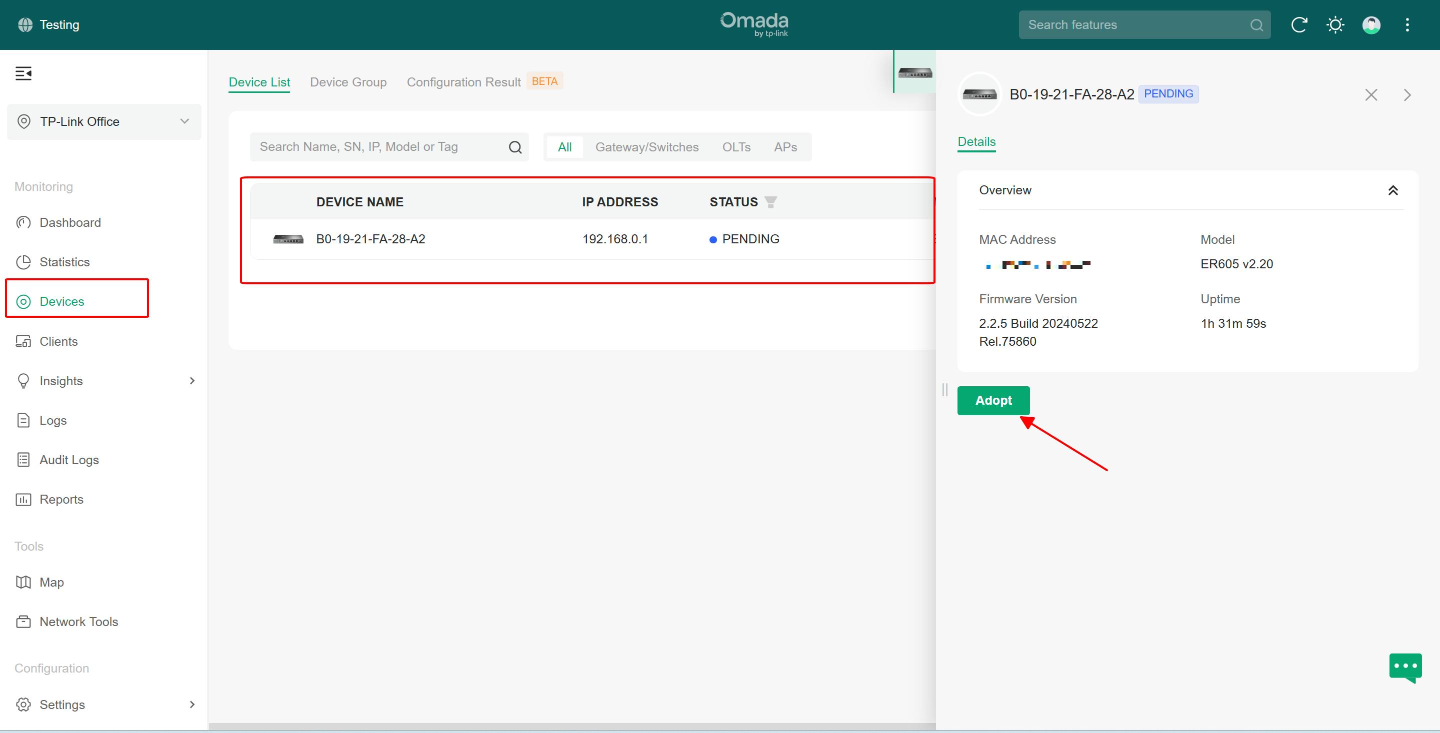Sort by DEVICE NAME column header

point(359,202)
